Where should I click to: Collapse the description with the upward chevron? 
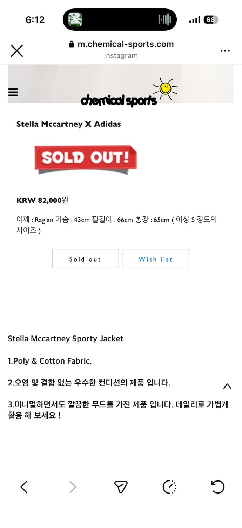(x=227, y=386)
